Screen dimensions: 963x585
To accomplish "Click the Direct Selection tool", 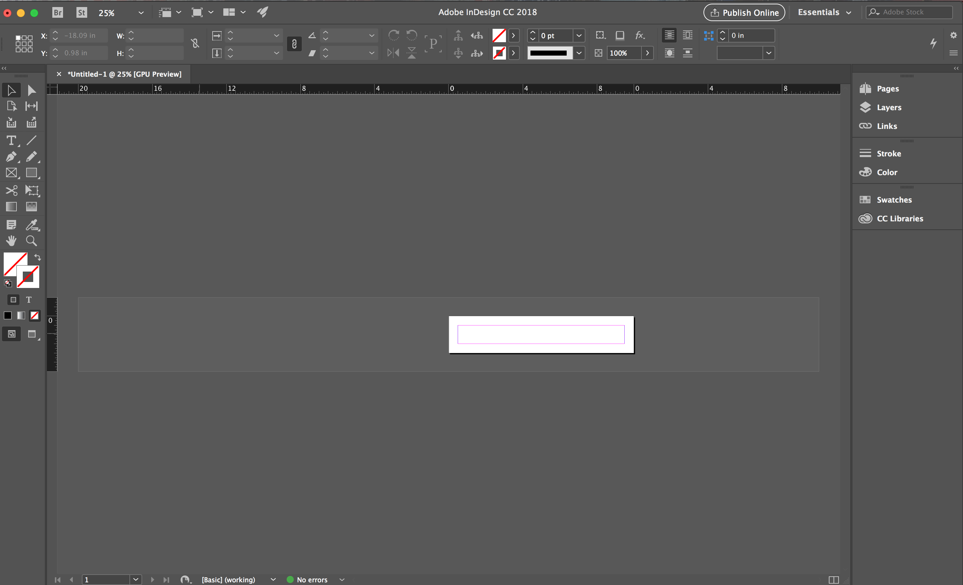I will click(31, 90).
